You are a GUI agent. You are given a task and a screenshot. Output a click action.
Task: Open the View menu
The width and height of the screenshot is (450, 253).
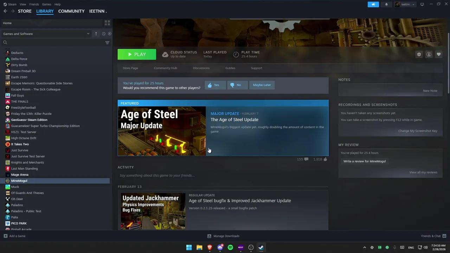pos(23,4)
